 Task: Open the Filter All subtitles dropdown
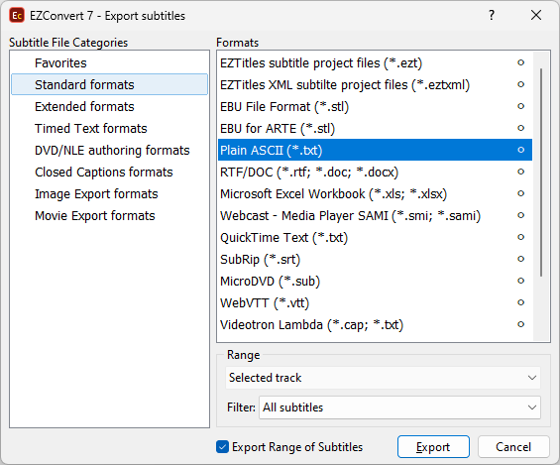(399, 407)
